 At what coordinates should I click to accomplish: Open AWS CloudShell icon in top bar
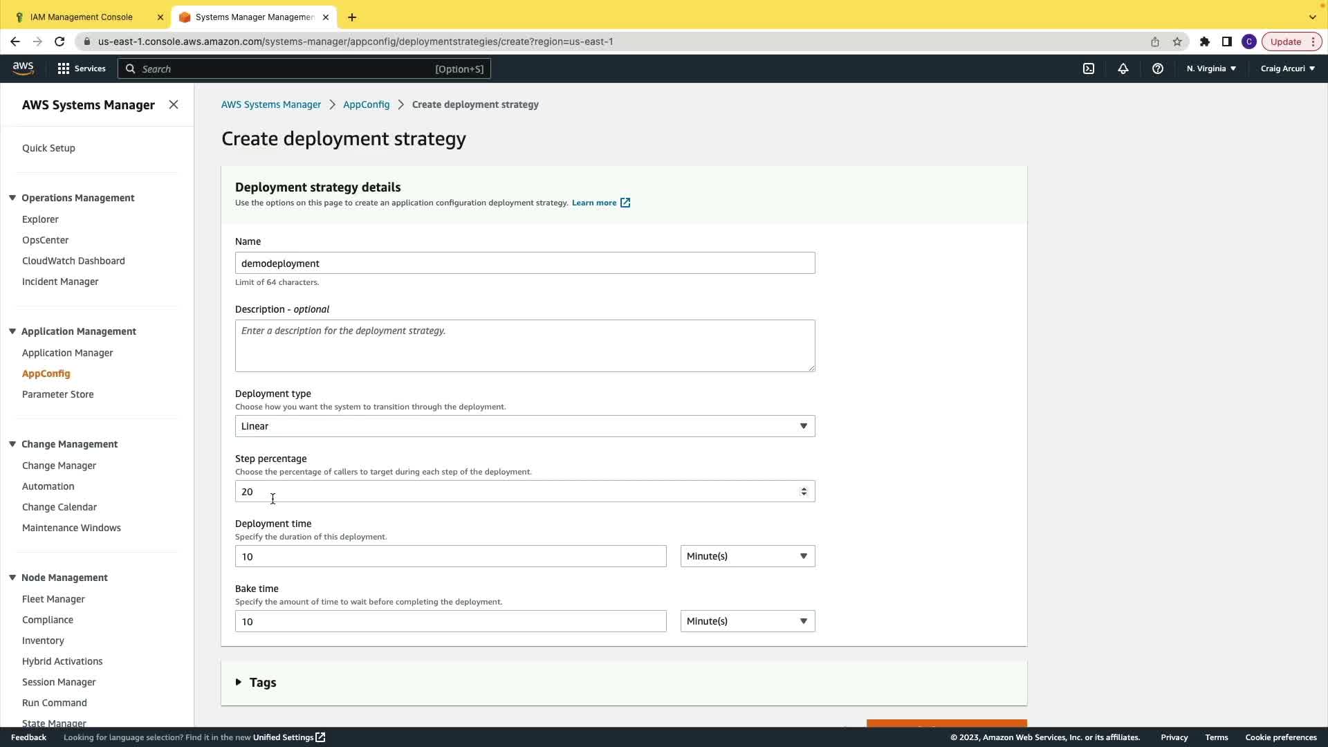coord(1089,68)
